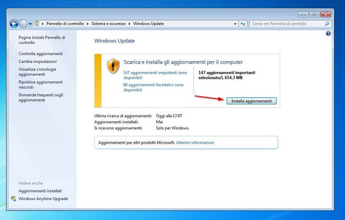The width and height of the screenshot is (345, 220).
Task: Expand arrow before Sistema e sicurezza breadcrumb
Action: [87, 24]
